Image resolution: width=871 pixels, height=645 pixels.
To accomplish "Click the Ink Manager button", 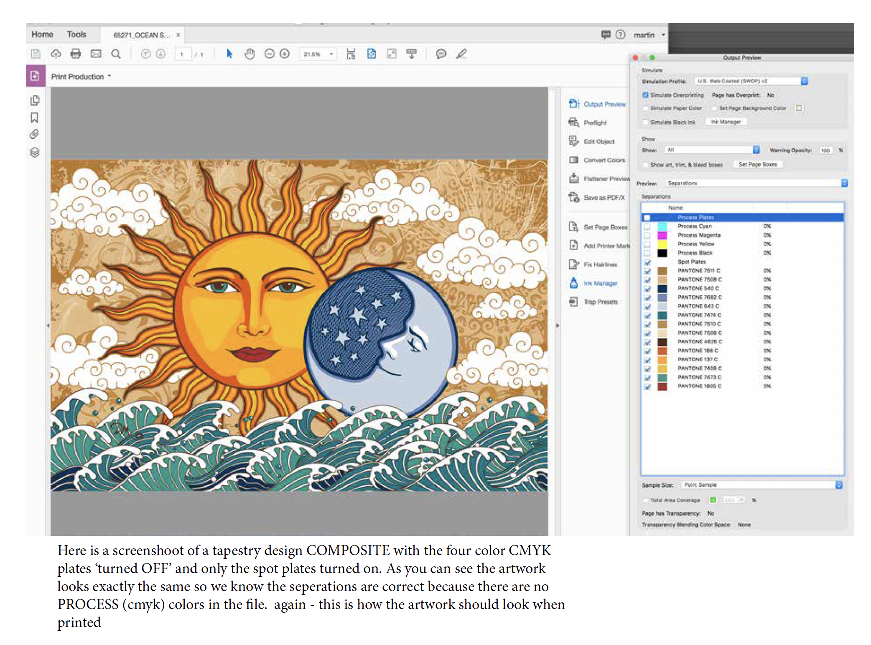I will click(x=726, y=122).
